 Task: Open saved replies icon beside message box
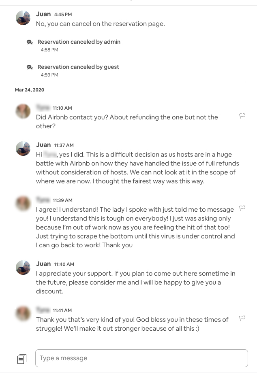pyautogui.click(x=22, y=359)
